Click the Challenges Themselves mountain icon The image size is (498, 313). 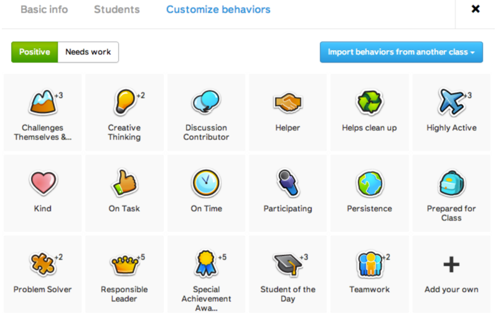pyautogui.click(x=41, y=103)
